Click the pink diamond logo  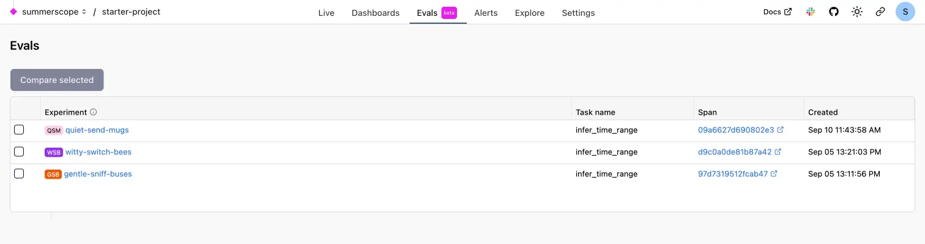(13, 12)
